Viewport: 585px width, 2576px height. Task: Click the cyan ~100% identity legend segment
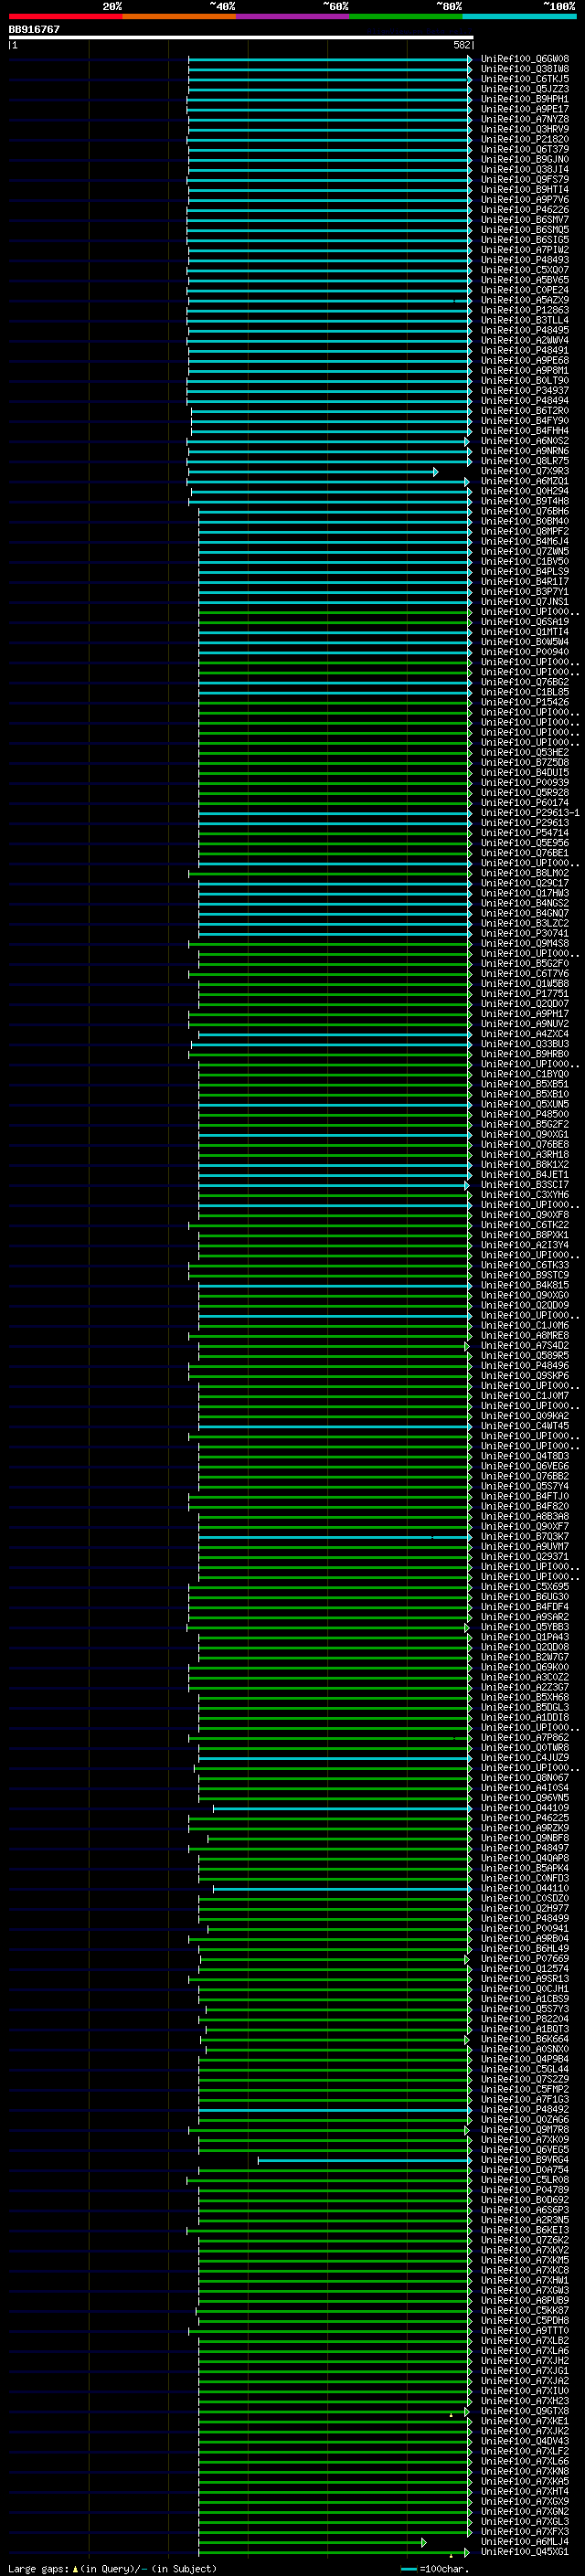tap(520, 16)
